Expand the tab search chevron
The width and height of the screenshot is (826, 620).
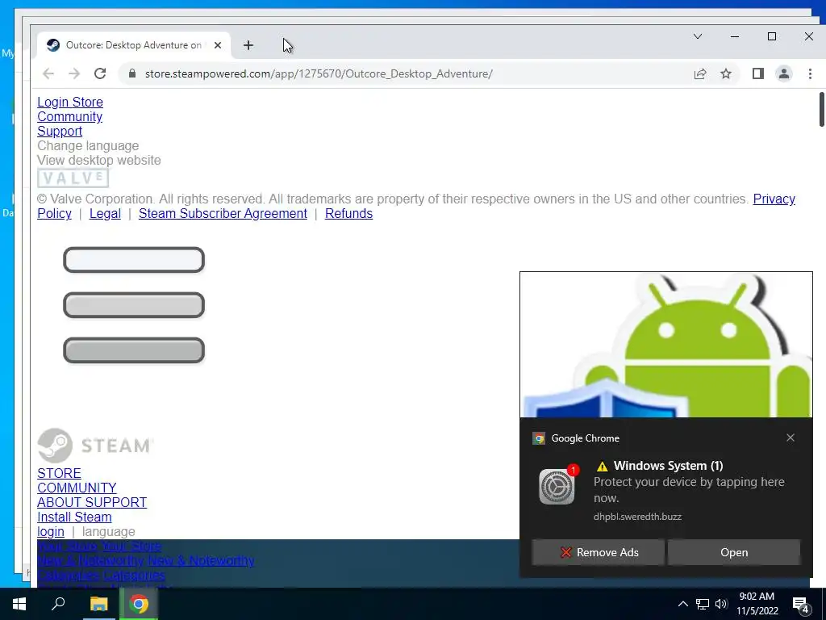pos(698,36)
